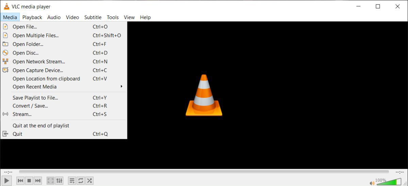This screenshot has height=186, width=408.
Task: Click the Open Folder icon
Action: (5, 44)
